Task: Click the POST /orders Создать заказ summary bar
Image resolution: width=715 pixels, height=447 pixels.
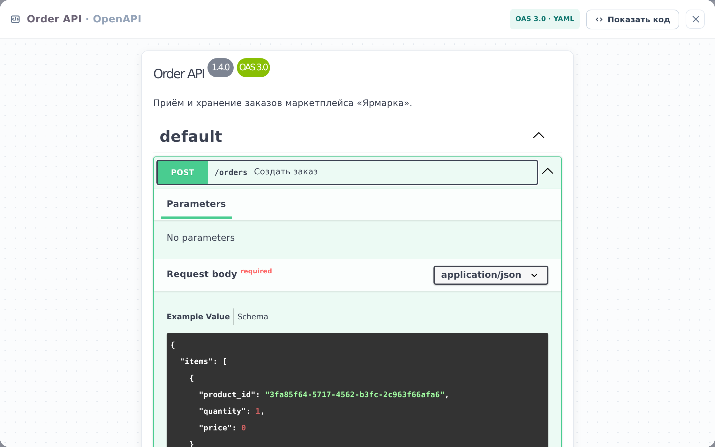Action: [x=347, y=172]
